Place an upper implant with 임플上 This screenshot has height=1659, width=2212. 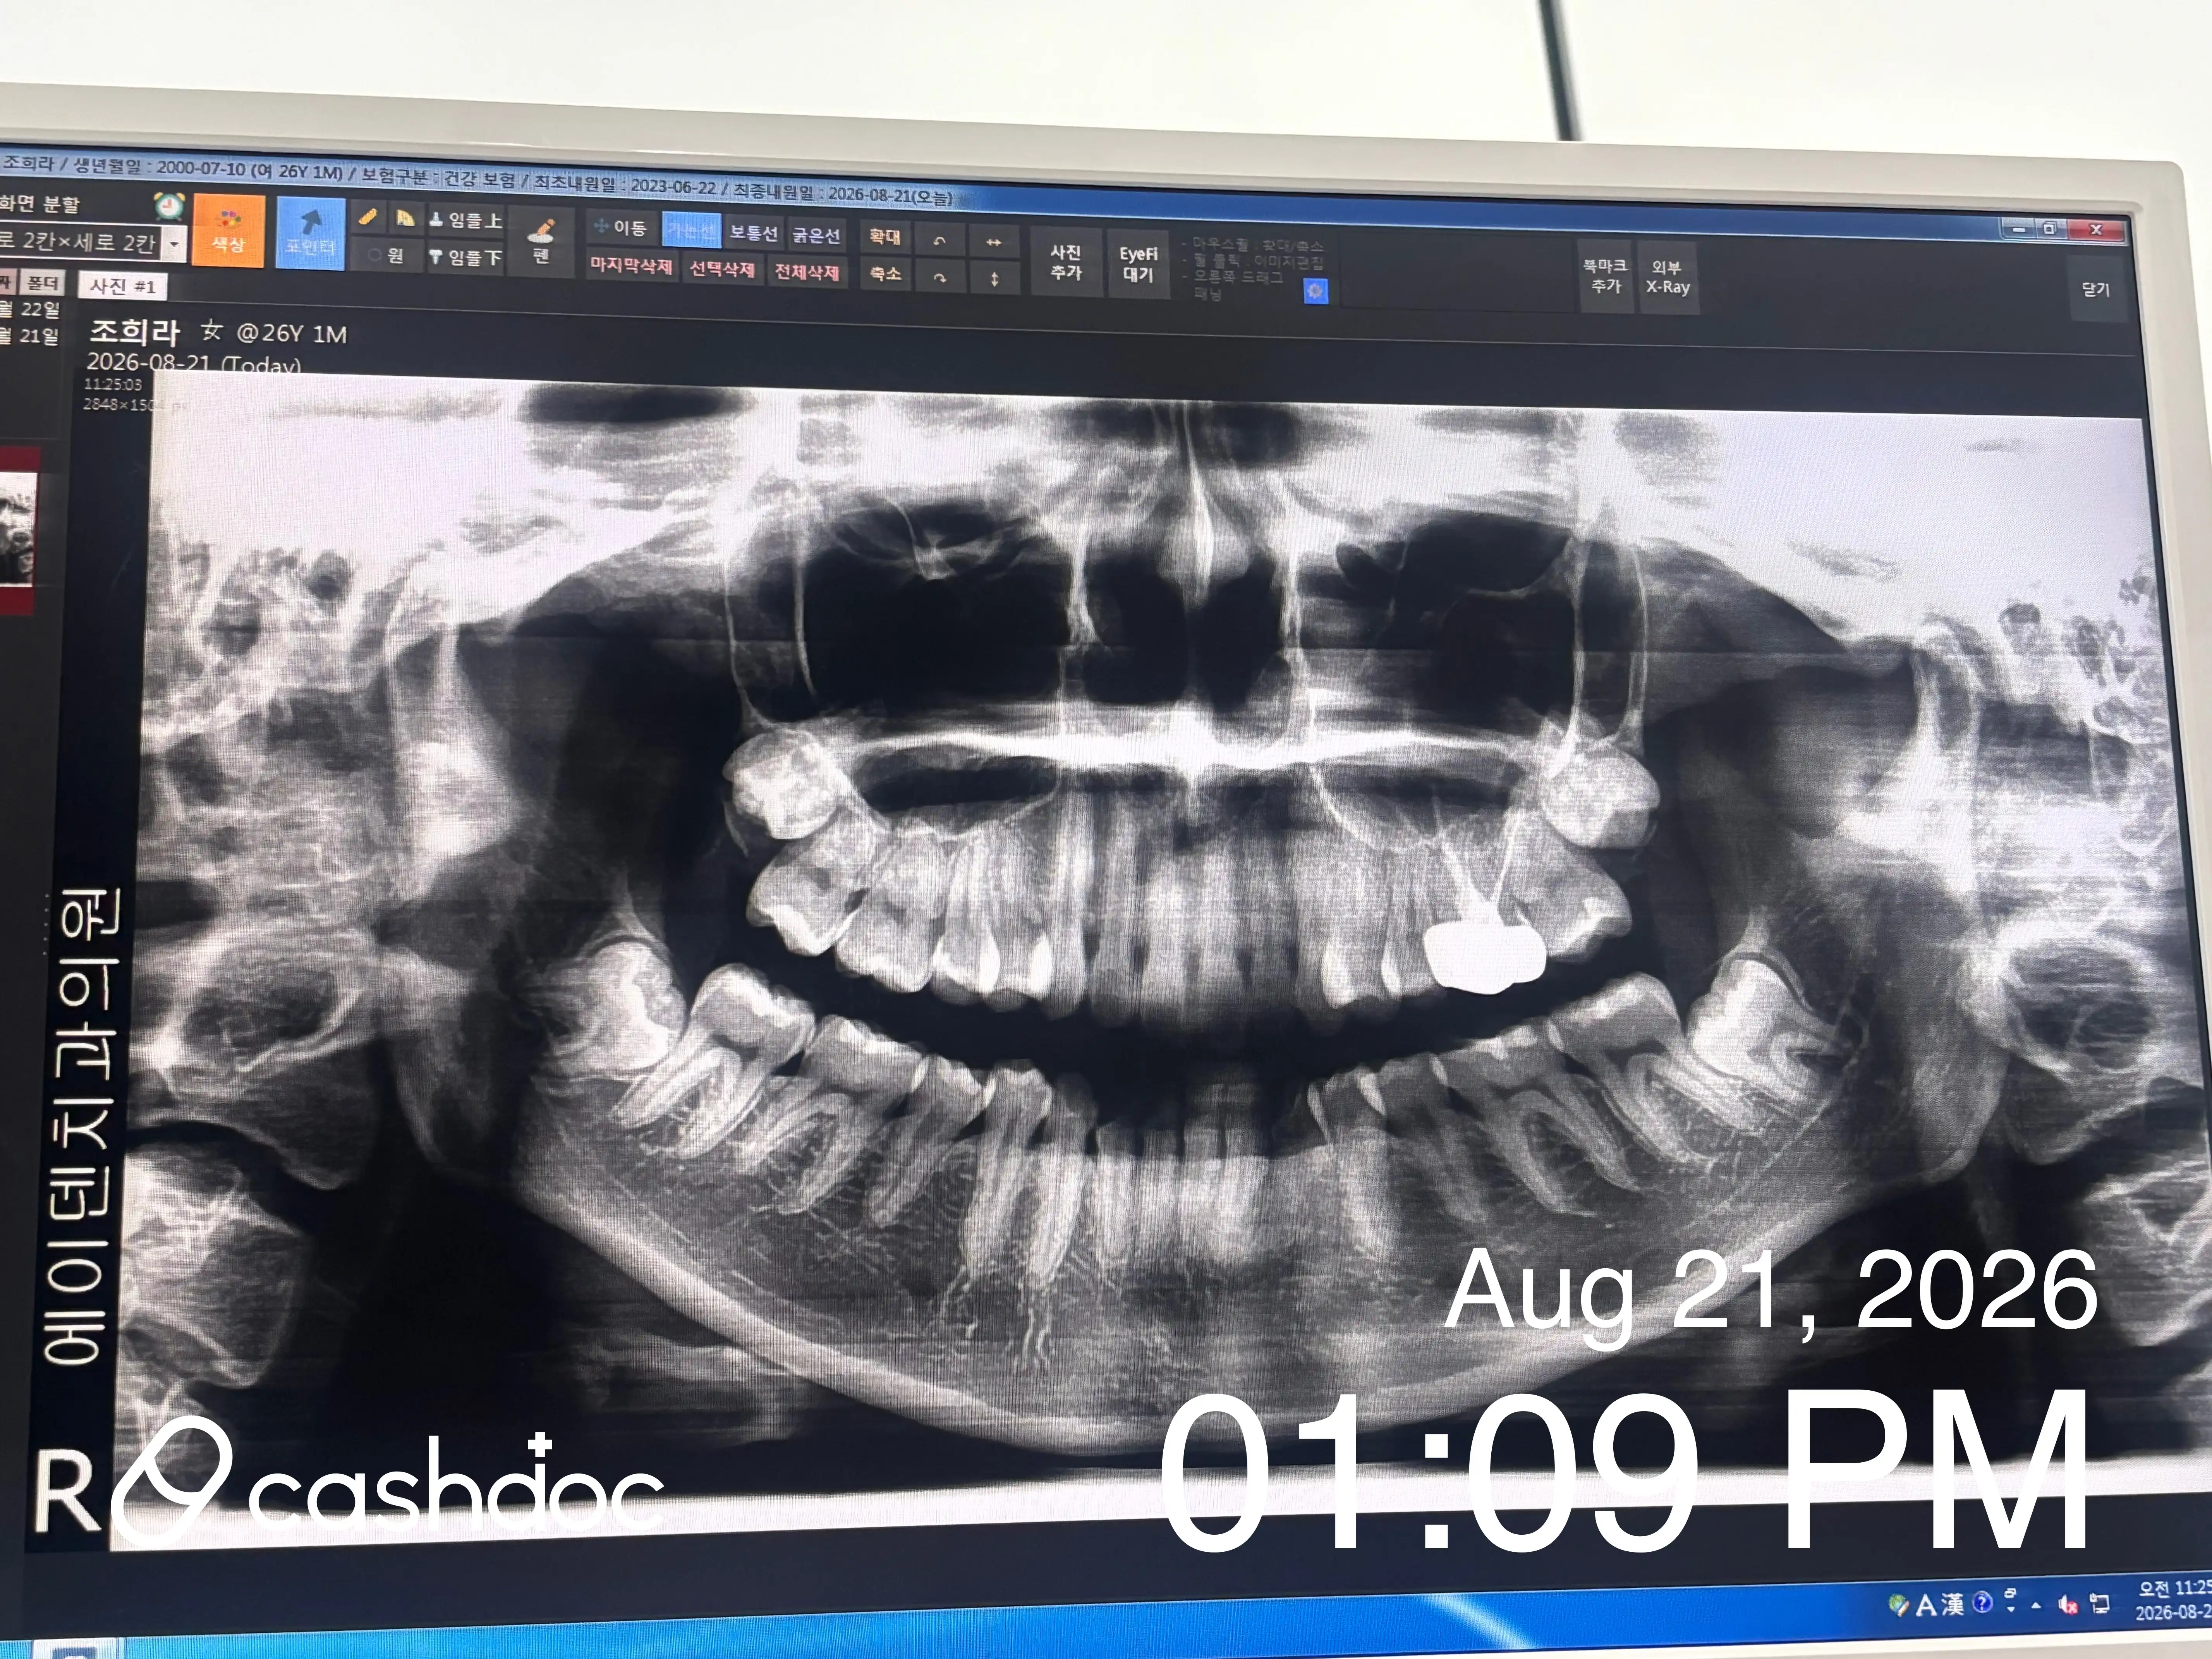point(465,220)
